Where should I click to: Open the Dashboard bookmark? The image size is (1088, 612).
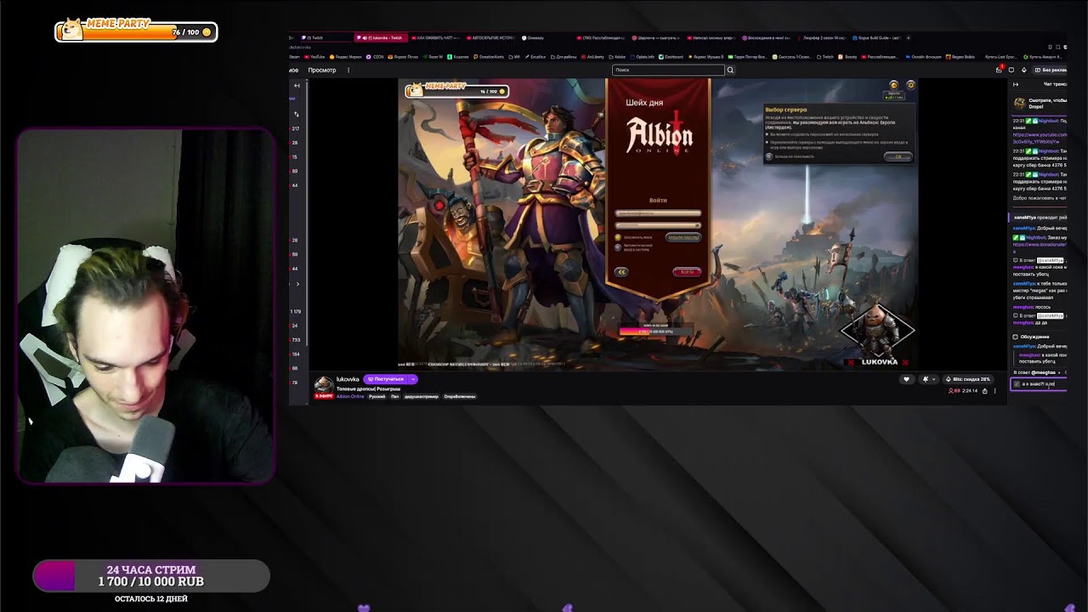pos(671,57)
